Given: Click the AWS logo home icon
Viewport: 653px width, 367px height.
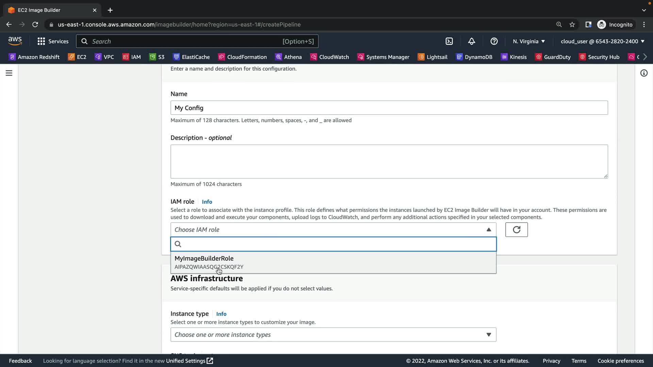Looking at the screenshot, I should point(15,41).
